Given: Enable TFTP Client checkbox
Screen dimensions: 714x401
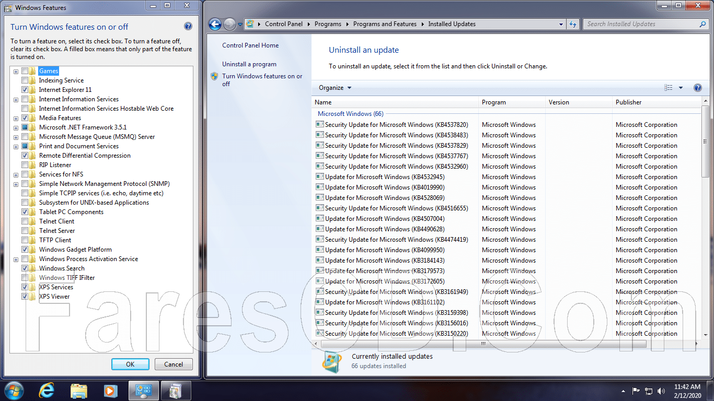Looking at the screenshot, I should 25,240.
